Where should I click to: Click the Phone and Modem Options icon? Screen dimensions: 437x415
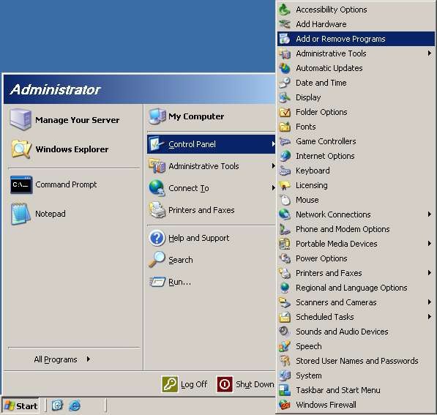(285, 229)
